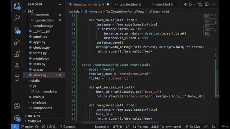Click Go Live in the status bar
Viewport: 230px width, 129px height.
pyautogui.click(x=193, y=126)
